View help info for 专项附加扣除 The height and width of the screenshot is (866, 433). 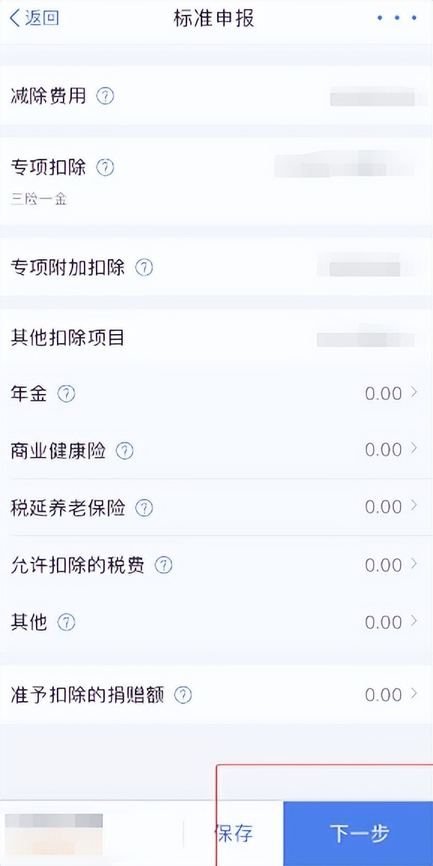click(x=145, y=267)
